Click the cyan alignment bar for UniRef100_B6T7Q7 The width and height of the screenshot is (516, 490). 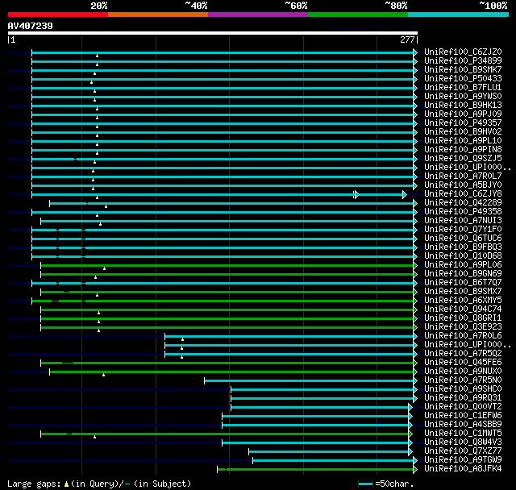point(223,283)
